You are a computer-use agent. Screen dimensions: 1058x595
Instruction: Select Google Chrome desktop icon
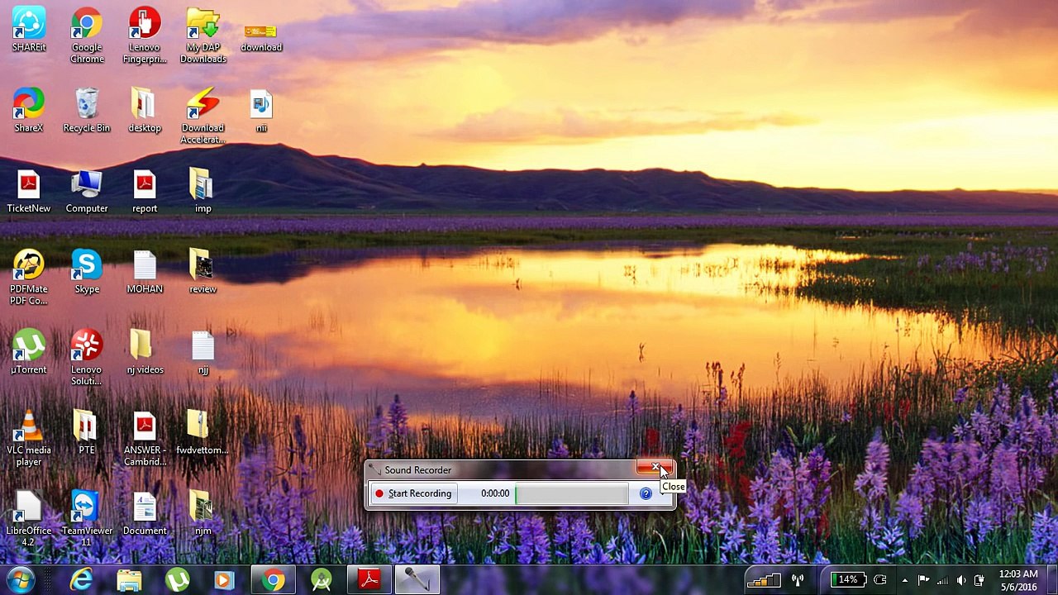click(x=87, y=36)
